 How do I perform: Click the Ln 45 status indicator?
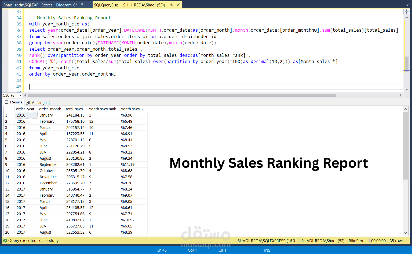coord(162,250)
